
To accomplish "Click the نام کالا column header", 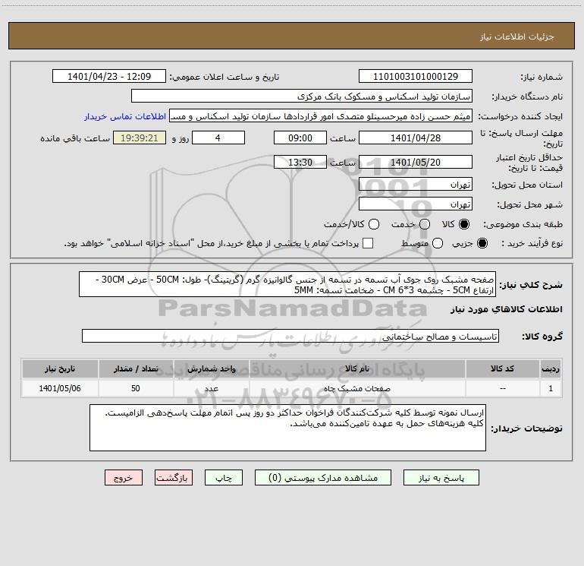I will pyautogui.click(x=357, y=368).
